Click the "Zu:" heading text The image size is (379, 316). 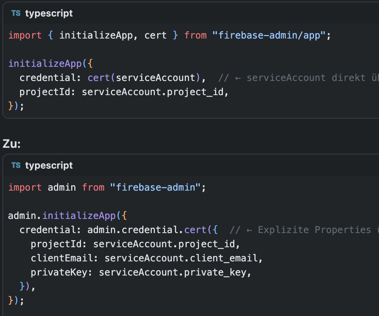pos(11,144)
